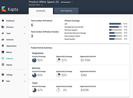Expand the Accounts submenu arrow

[x=25, y=27]
